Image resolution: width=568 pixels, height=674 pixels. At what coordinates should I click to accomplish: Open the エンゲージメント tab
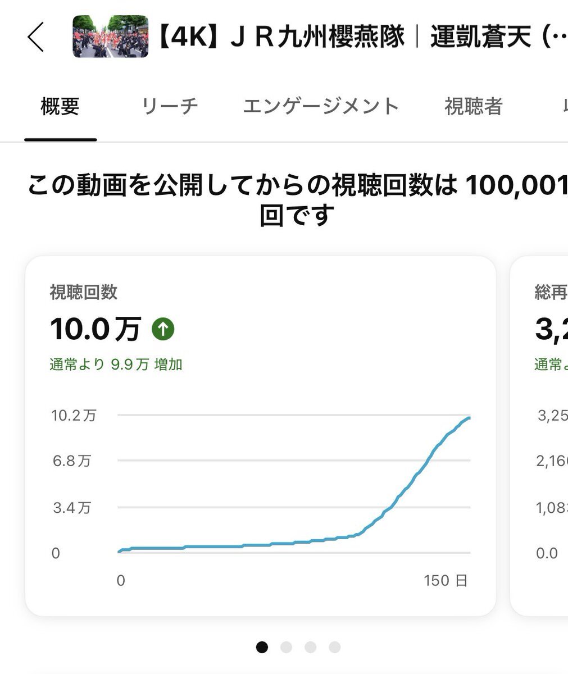coord(321,106)
